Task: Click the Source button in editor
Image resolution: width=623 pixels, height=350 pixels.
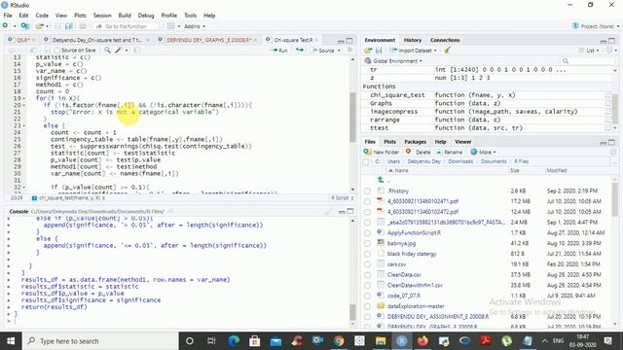Action: [322, 51]
